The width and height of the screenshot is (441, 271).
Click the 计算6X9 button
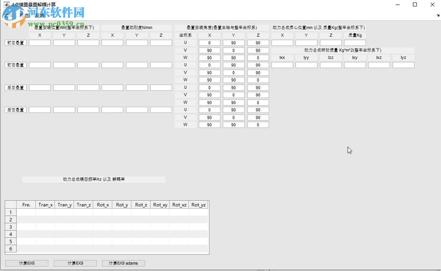pyautogui.click(x=75, y=263)
